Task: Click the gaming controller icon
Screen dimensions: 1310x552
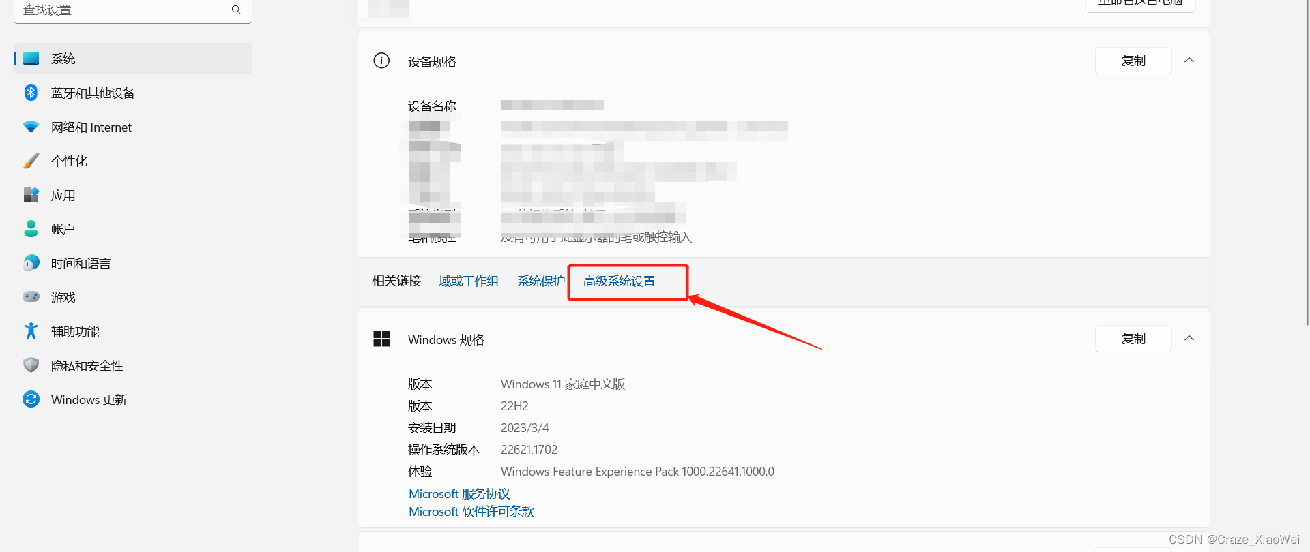Action: click(31, 296)
